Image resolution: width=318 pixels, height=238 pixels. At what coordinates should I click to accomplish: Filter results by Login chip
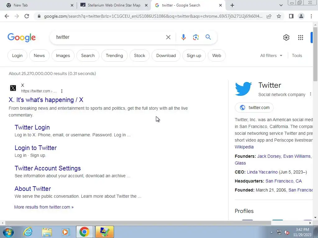(x=17, y=55)
